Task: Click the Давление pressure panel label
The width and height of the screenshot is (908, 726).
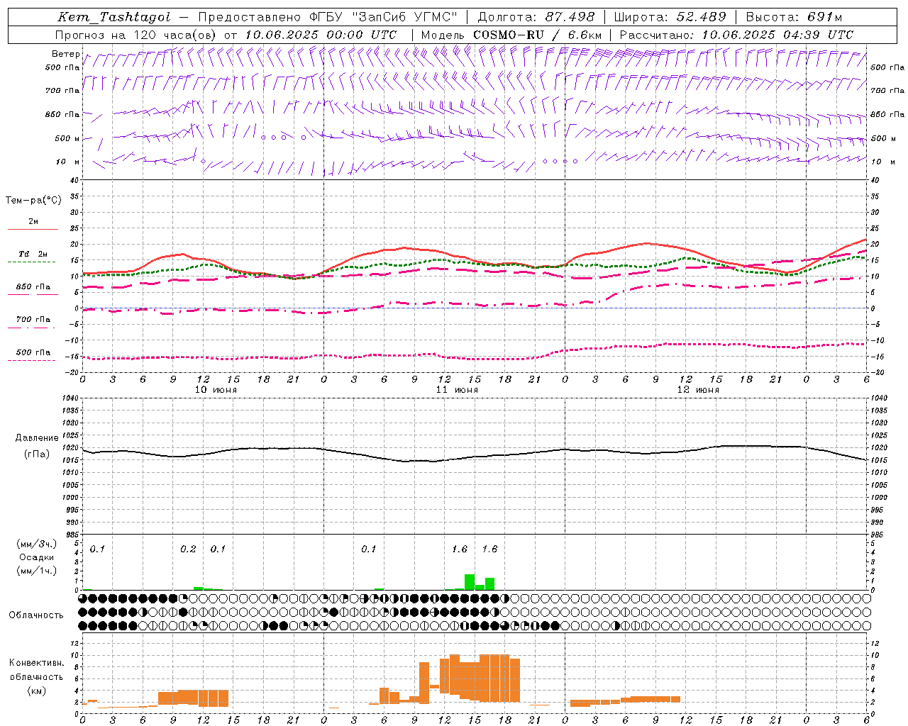Action: (37, 438)
